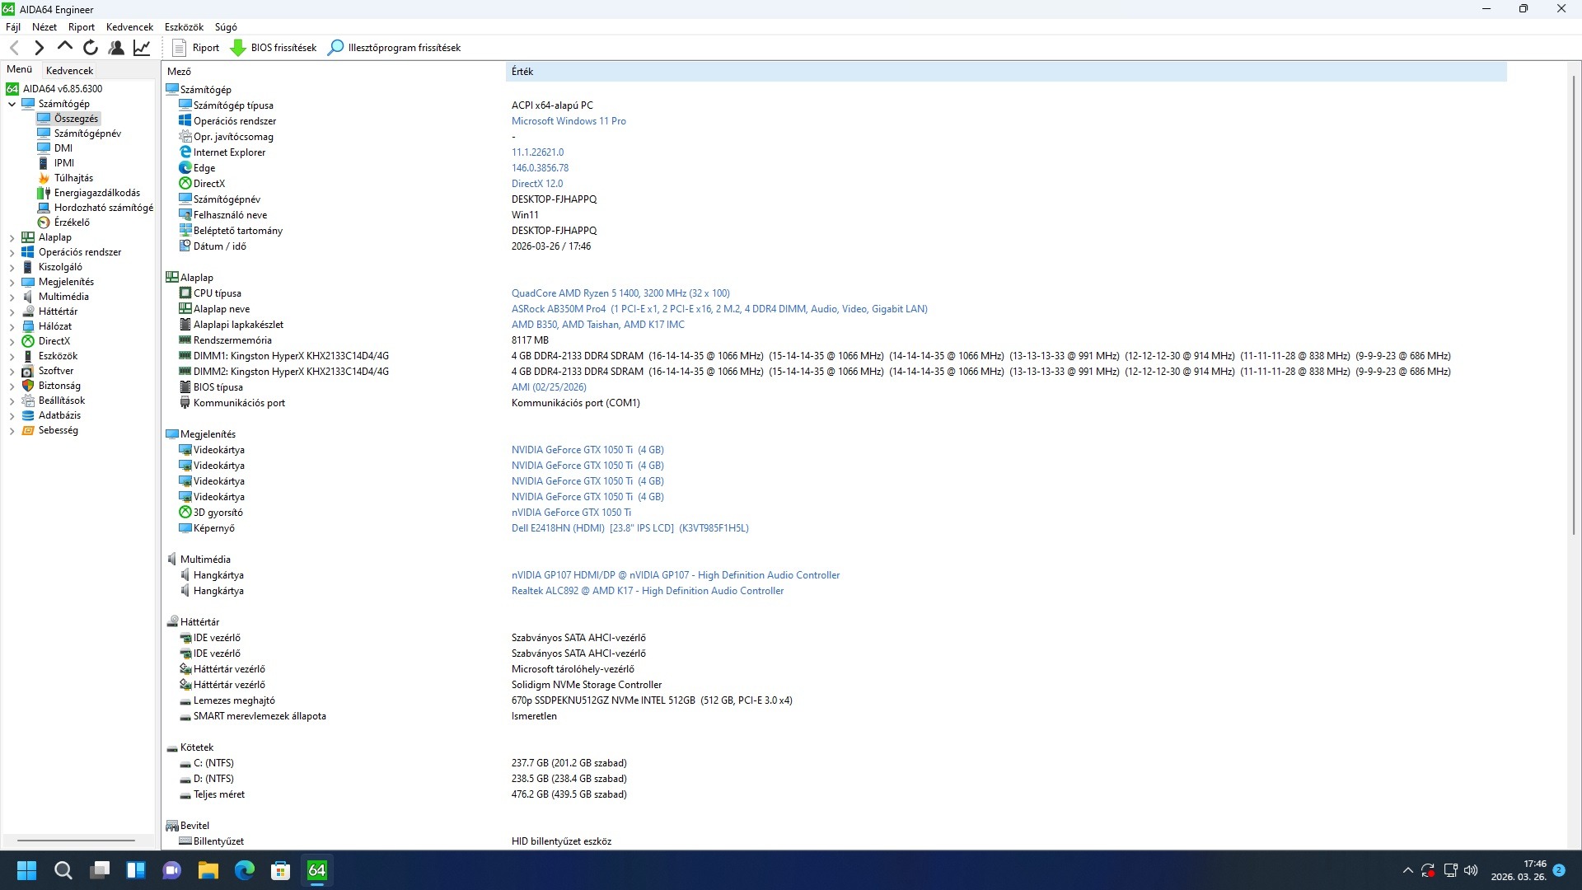This screenshot has height=890, width=1582.
Task: Open Illesztőprogram frissítések search icon
Action: [x=335, y=48]
